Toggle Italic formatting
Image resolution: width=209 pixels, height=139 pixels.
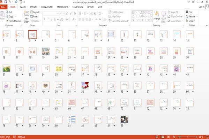pyautogui.click(x=48, y=20)
